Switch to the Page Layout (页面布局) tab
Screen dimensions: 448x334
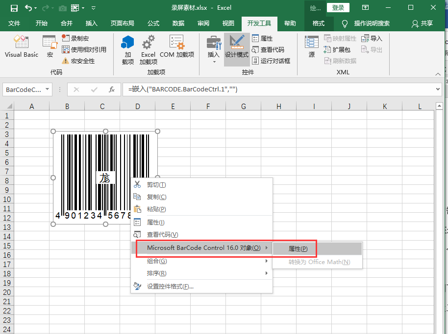122,23
